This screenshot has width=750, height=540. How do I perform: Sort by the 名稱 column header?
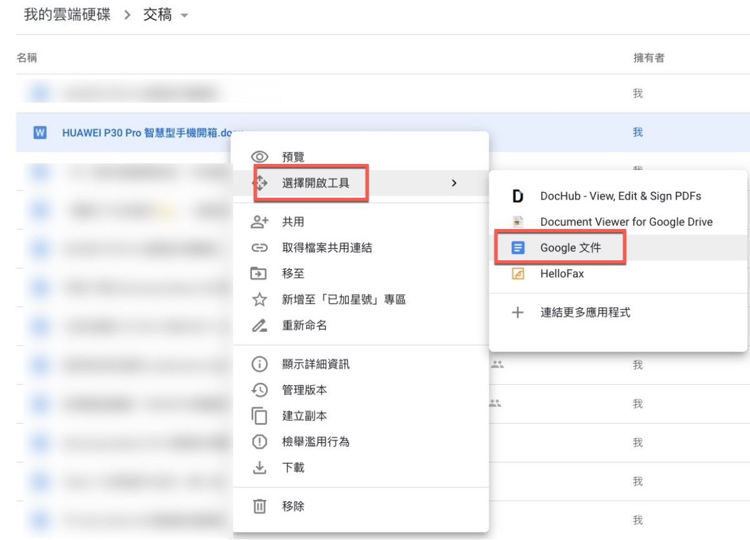point(27,58)
